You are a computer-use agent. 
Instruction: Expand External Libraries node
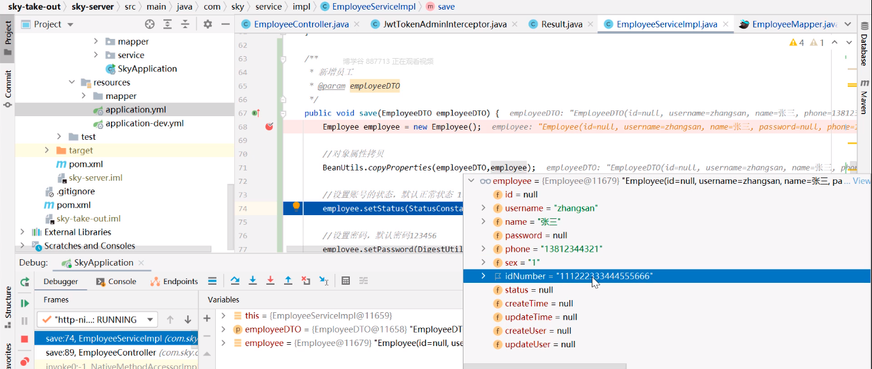[22, 232]
